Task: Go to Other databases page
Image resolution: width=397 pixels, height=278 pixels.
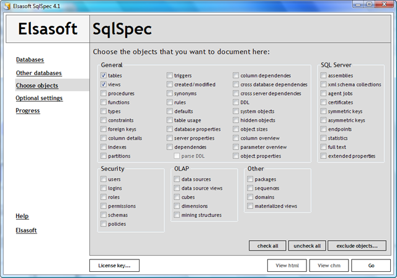Action: [38, 73]
